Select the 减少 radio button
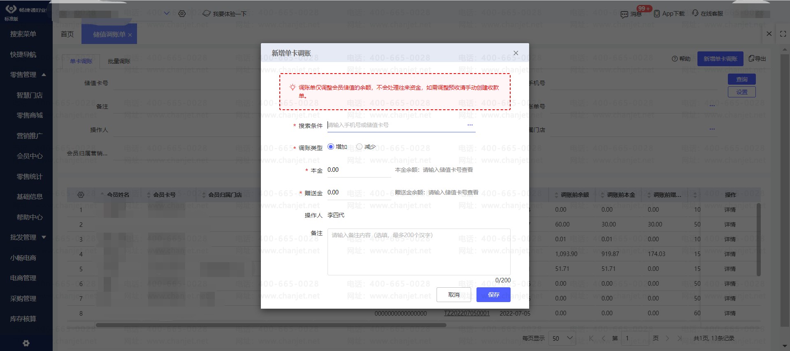The height and width of the screenshot is (351, 790). tap(359, 147)
